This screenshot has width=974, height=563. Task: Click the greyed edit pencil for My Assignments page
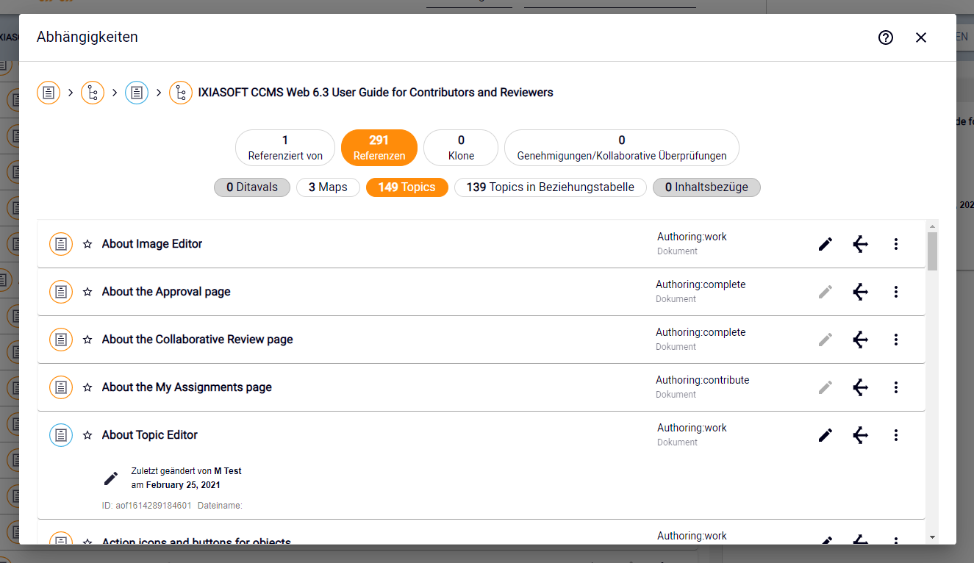[826, 387]
